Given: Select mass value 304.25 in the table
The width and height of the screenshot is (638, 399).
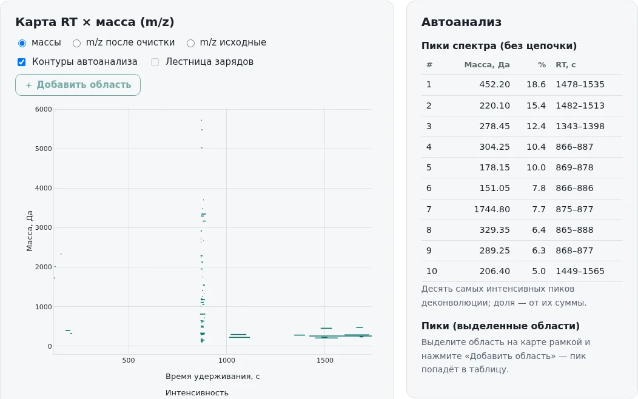Looking at the screenshot, I should coord(494,147).
